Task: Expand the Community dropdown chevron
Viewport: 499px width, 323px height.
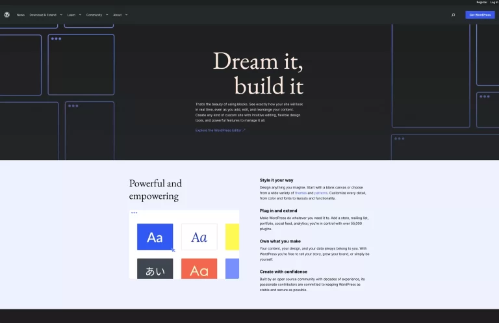Action: 107,15
